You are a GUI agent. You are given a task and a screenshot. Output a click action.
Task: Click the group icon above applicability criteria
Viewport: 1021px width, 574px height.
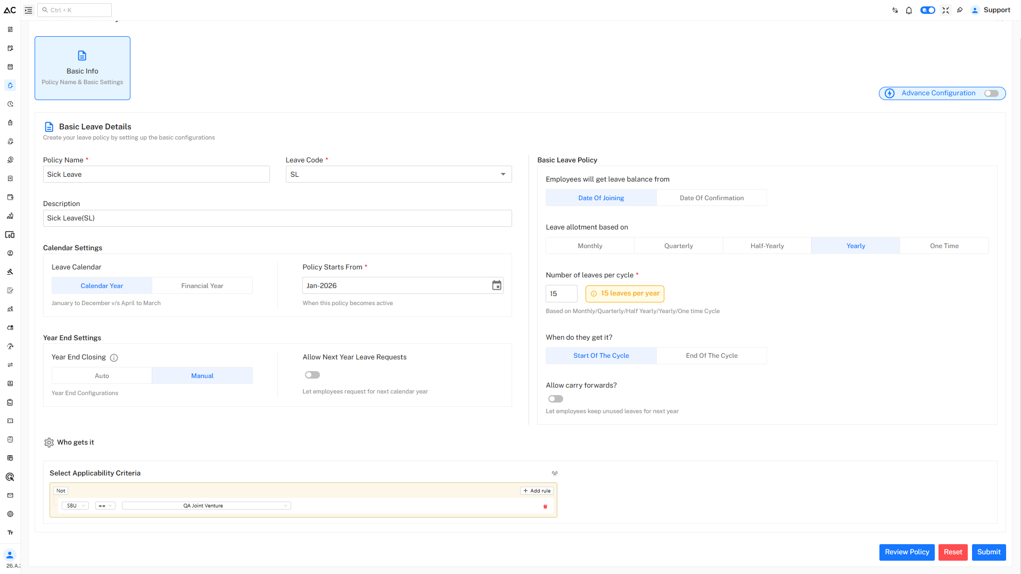(555, 473)
